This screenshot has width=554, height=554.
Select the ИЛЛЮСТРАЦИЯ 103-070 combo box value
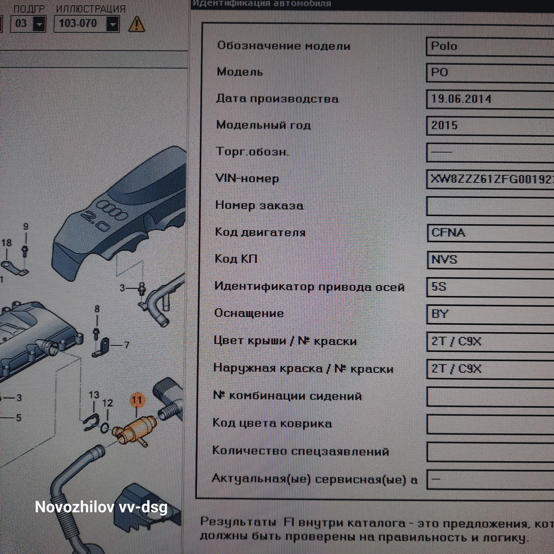[x=80, y=24]
